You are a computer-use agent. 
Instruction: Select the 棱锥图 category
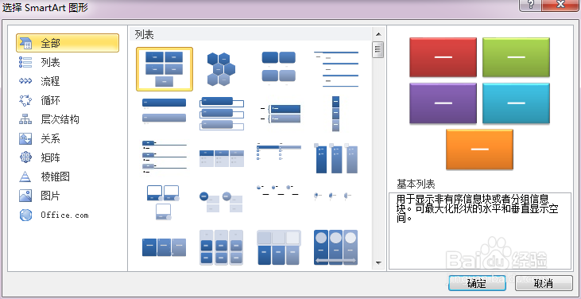click(55, 177)
